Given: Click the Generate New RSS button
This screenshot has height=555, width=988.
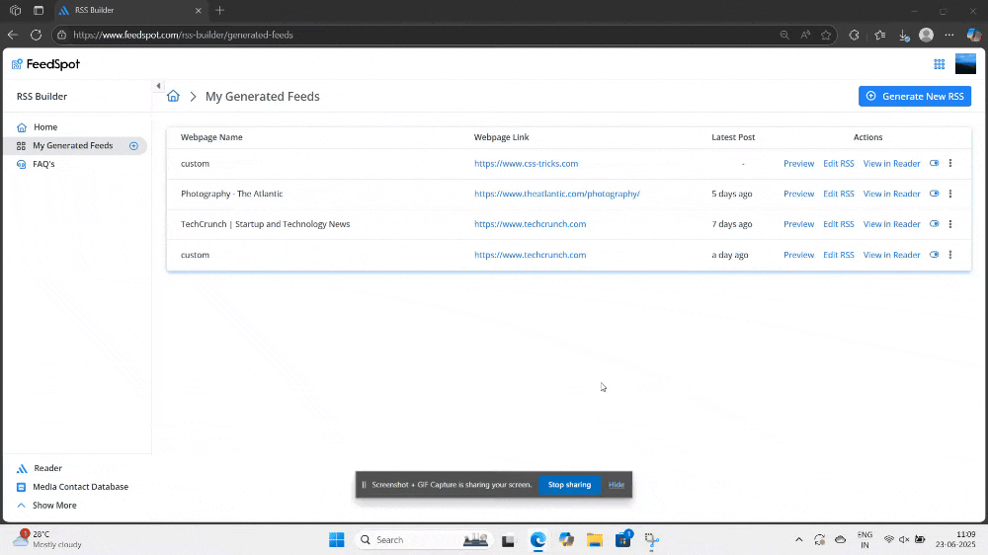Looking at the screenshot, I should [x=914, y=97].
